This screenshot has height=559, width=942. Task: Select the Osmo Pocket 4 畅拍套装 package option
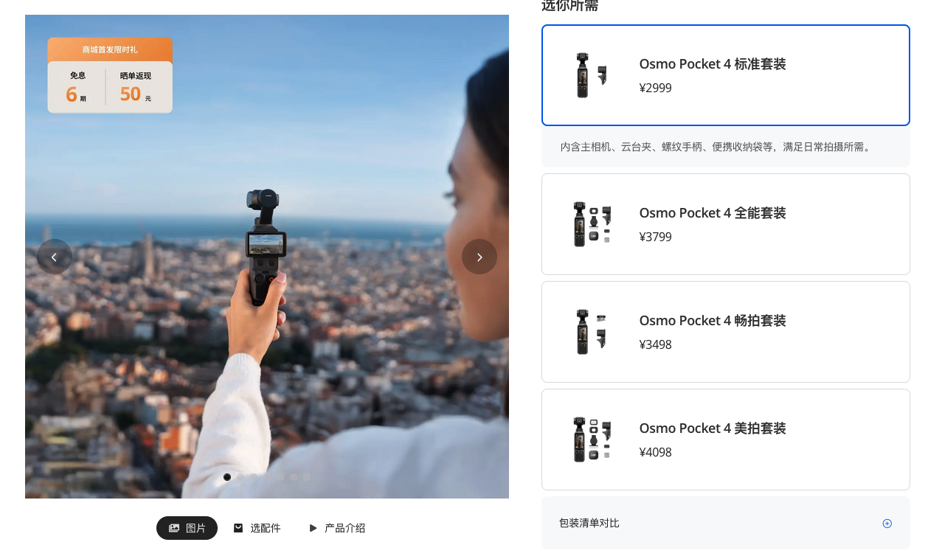[x=725, y=331]
